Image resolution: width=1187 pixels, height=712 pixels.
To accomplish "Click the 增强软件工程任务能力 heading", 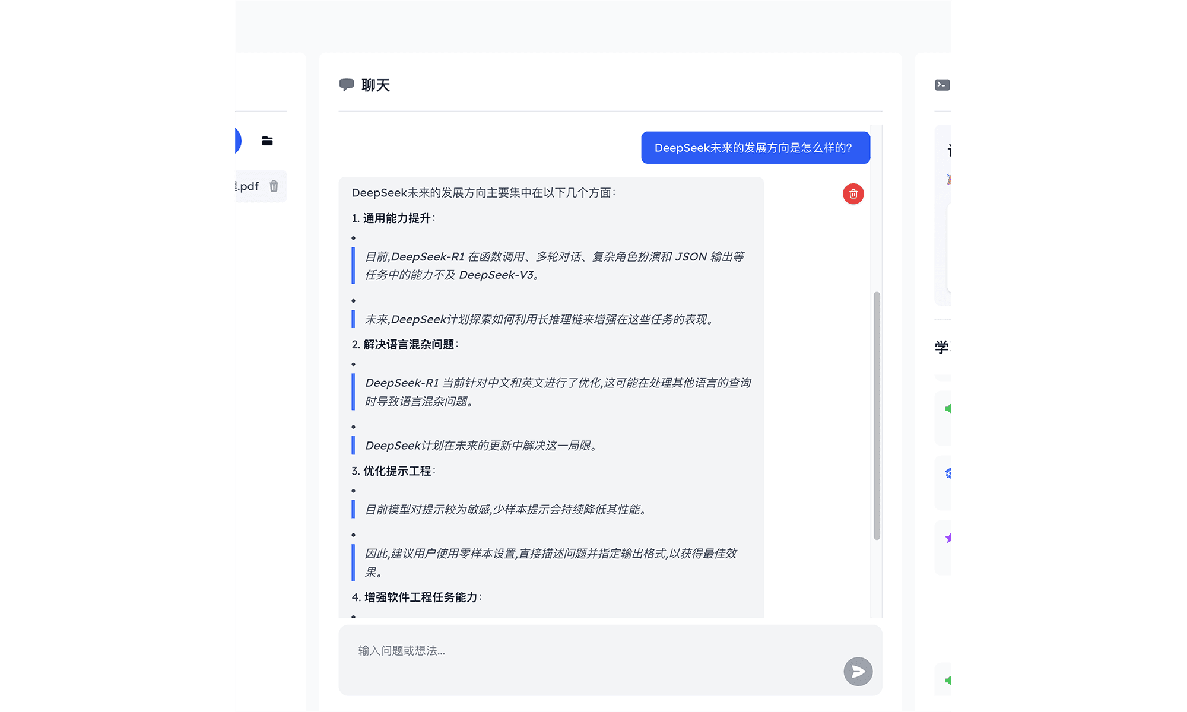I will [420, 597].
